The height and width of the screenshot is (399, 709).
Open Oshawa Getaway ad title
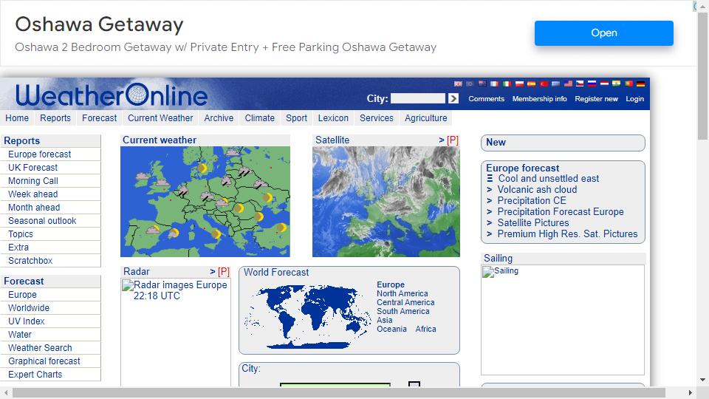[x=99, y=25]
